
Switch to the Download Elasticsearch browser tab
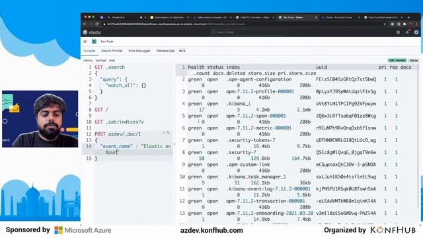point(383,17)
